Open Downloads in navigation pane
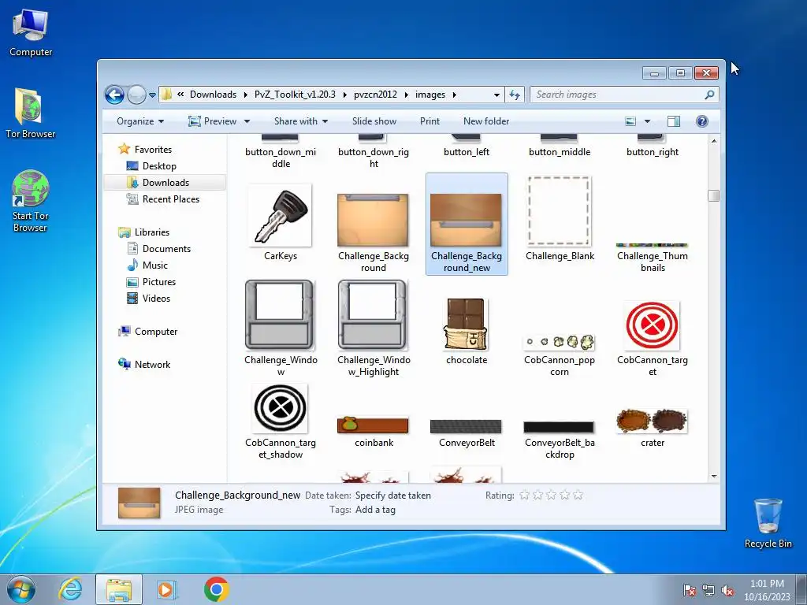Image resolution: width=807 pixels, height=605 pixels. pyautogui.click(x=165, y=183)
